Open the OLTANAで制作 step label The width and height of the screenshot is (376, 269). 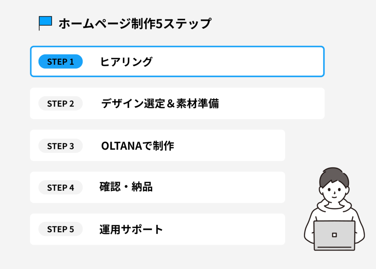pyautogui.click(x=137, y=146)
